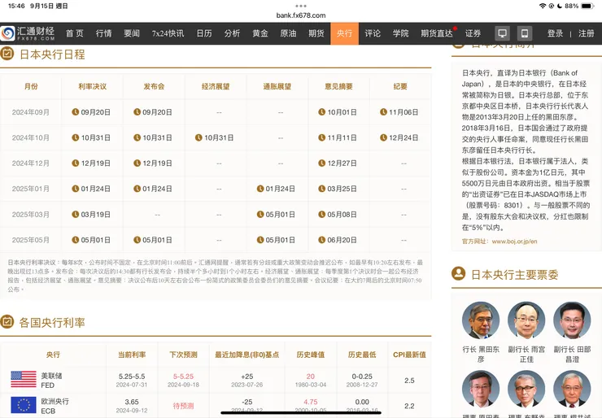Click the 日本央行日程 calendar heading icon
The image size is (602, 418).
pyautogui.click(x=7, y=54)
